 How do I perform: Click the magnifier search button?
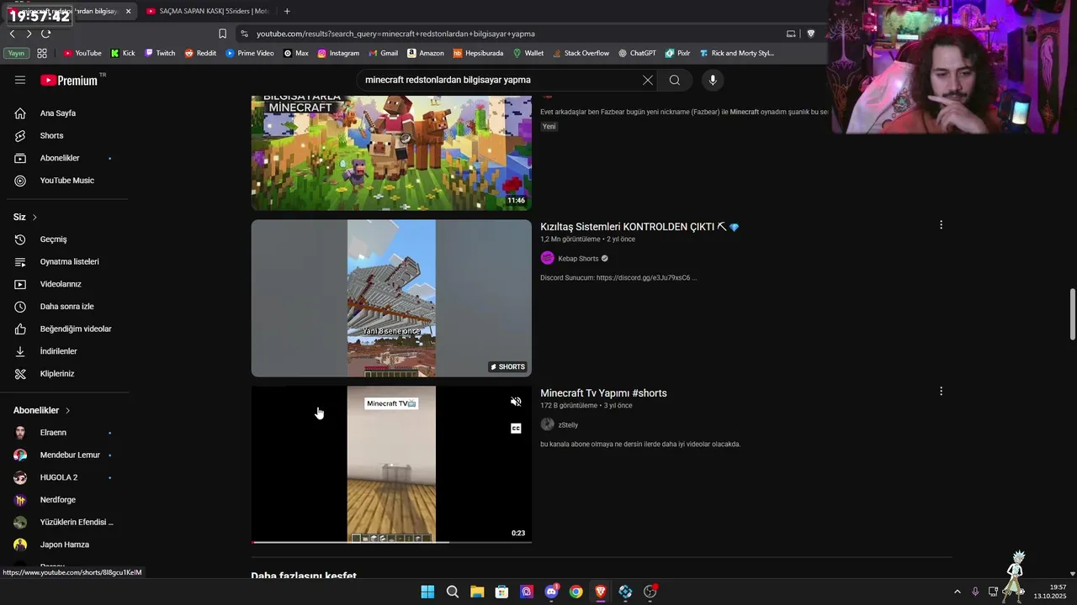click(x=675, y=80)
